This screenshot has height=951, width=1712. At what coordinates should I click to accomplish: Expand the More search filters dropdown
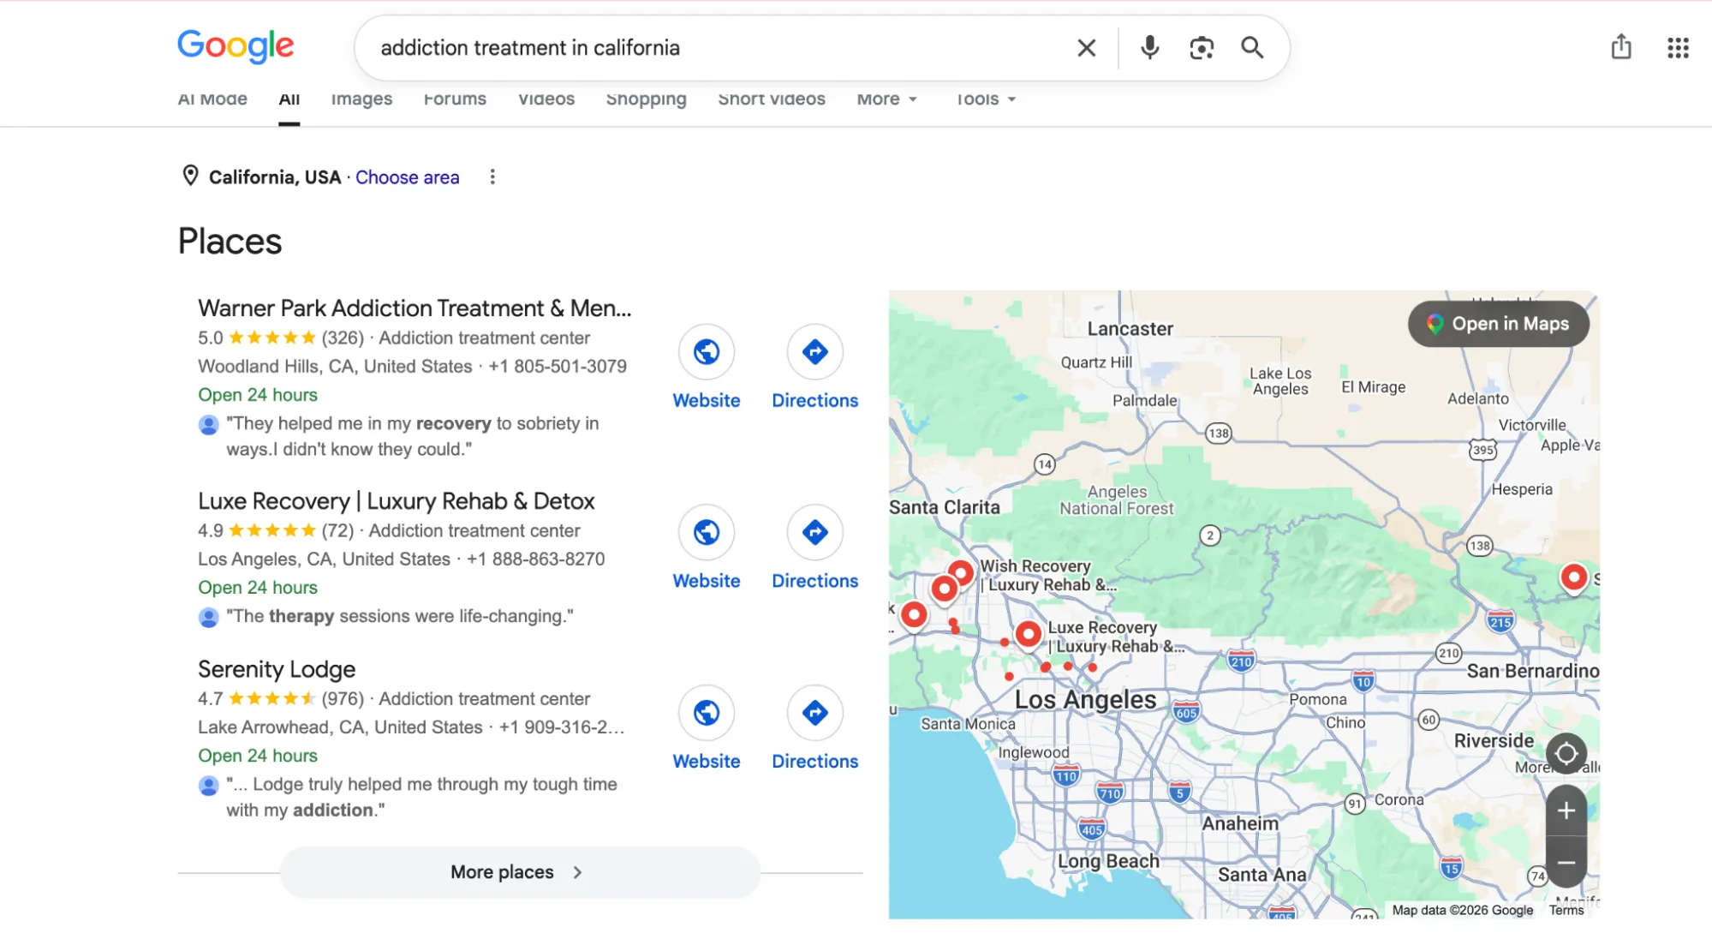pyautogui.click(x=886, y=99)
